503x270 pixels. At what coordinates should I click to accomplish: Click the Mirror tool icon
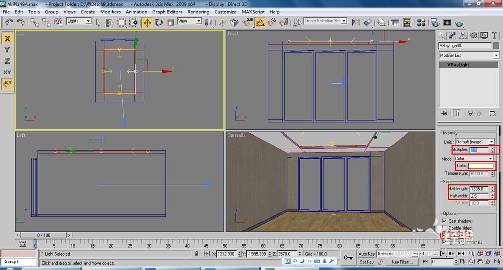click(x=356, y=23)
